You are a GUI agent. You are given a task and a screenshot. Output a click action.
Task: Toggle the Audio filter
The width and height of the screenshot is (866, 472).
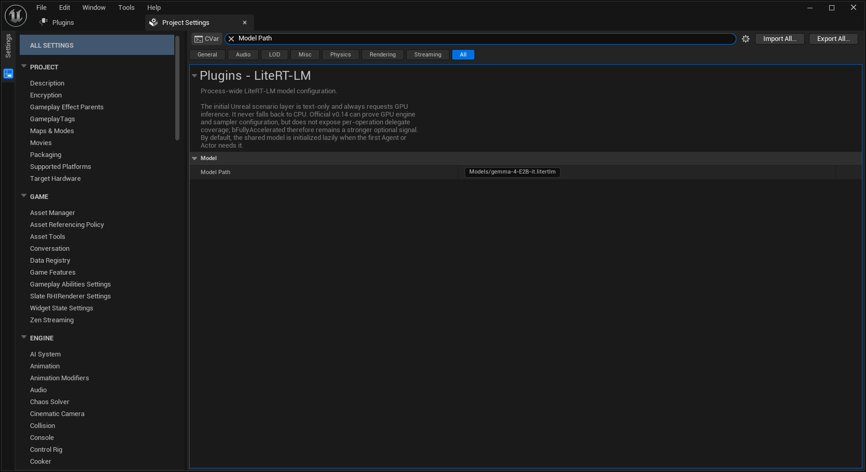(243, 54)
